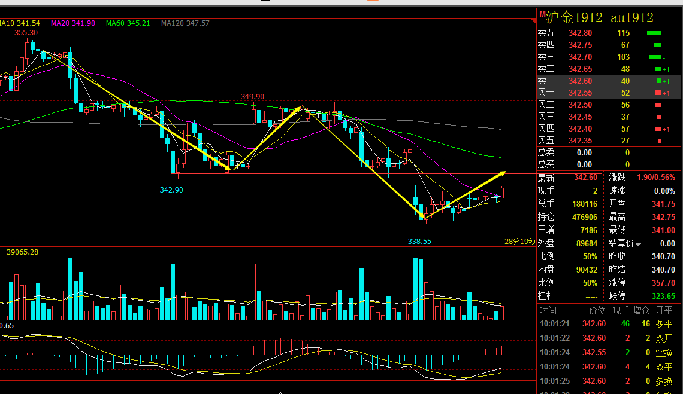
Task: Toggle the MA60 345.21 indicator label
Action: tap(128, 23)
